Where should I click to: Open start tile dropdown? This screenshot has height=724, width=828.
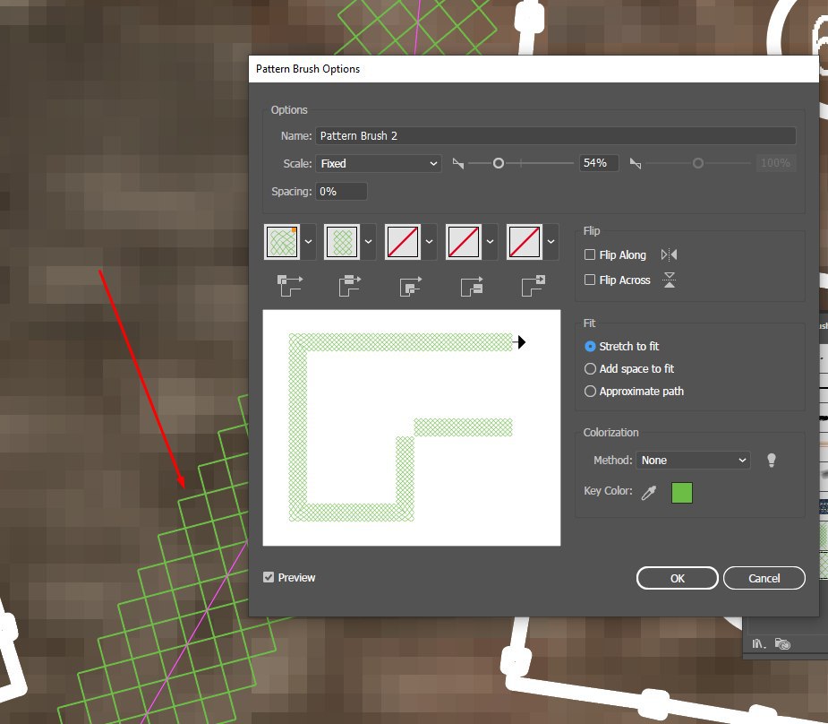pos(490,242)
